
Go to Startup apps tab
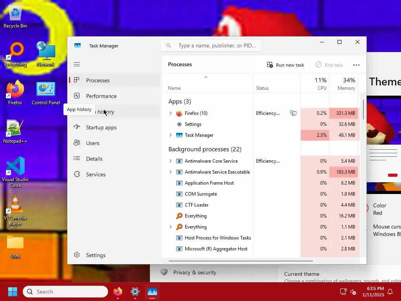click(114, 127)
